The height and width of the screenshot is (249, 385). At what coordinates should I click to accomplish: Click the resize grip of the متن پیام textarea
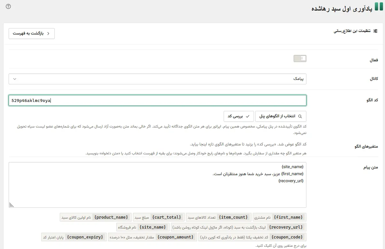[12, 205]
